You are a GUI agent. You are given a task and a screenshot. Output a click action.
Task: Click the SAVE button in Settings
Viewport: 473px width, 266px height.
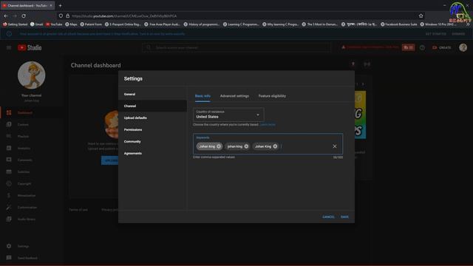(344, 216)
